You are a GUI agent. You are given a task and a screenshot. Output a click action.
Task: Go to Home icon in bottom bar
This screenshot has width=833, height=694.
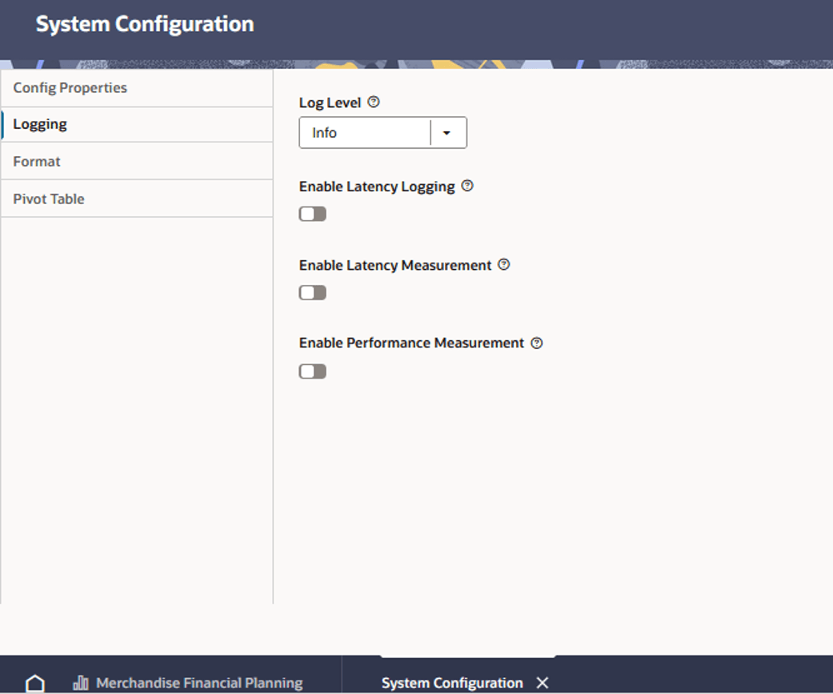coord(35,683)
